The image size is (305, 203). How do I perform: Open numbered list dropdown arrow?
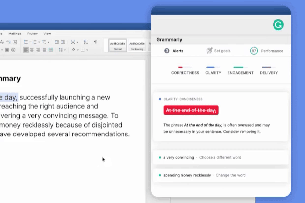pos(39,42)
